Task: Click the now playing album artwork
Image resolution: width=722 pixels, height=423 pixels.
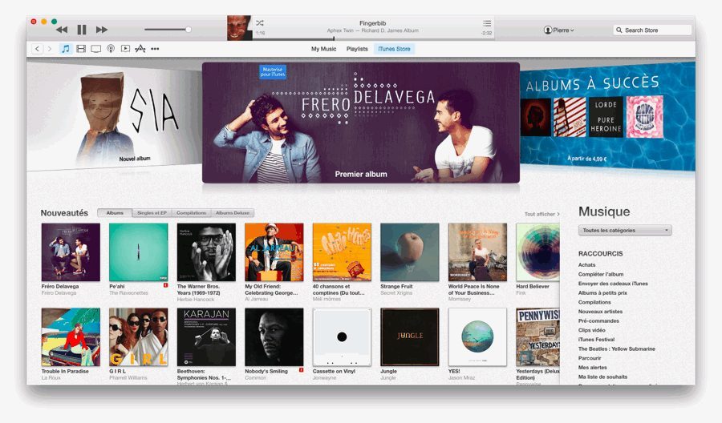Action: point(239,28)
